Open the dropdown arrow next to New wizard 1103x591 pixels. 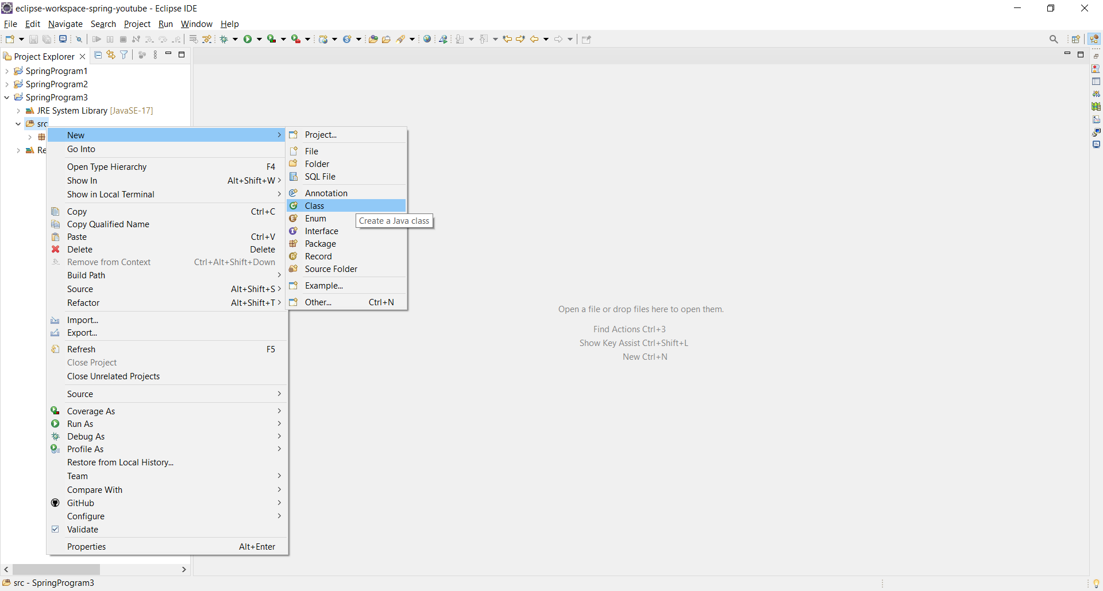21,39
